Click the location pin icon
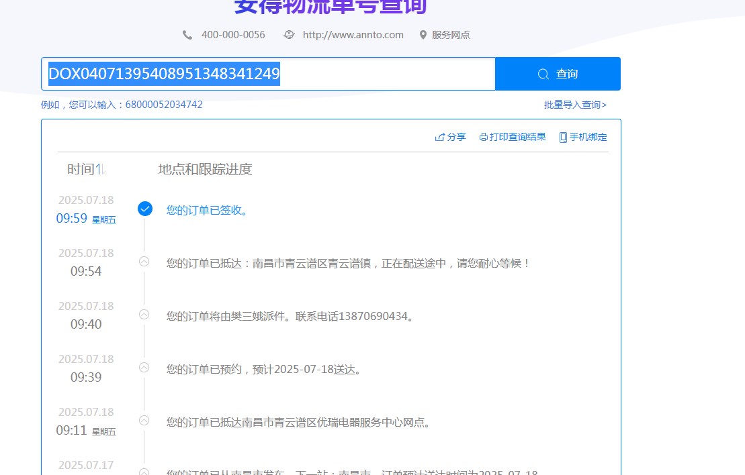 [x=423, y=35]
